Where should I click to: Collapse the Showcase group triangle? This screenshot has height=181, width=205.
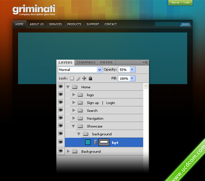[x=73, y=126]
